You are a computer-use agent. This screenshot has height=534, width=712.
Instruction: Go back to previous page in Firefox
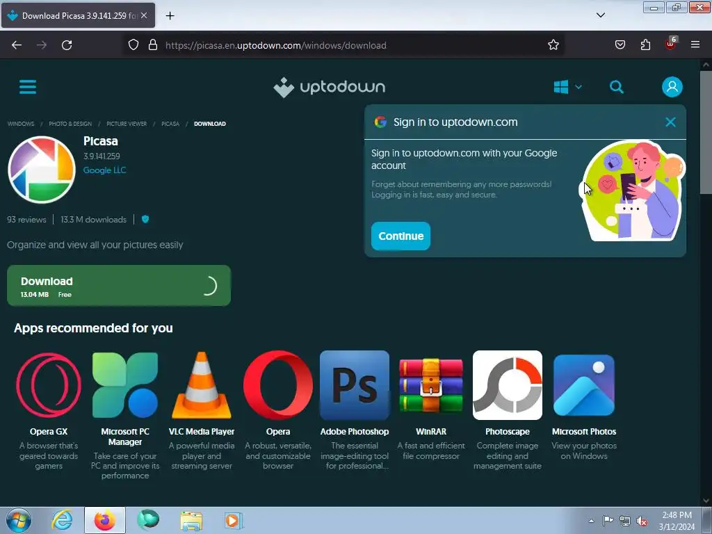pos(17,45)
